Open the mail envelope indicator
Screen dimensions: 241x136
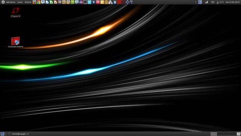[x=213, y=2]
